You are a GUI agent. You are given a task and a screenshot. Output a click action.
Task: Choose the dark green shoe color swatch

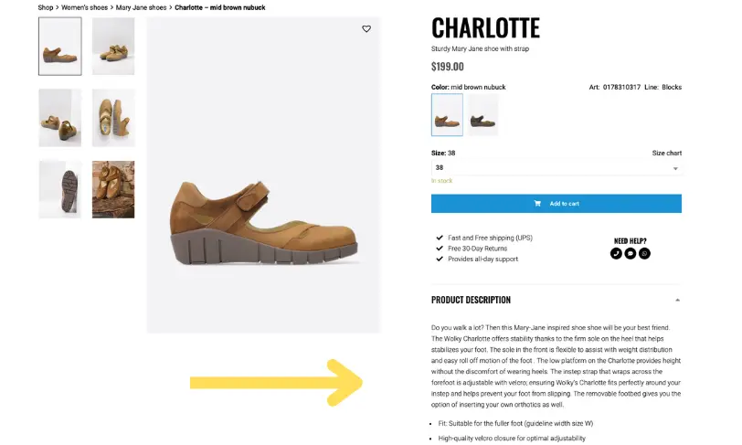[x=482, y=115]
